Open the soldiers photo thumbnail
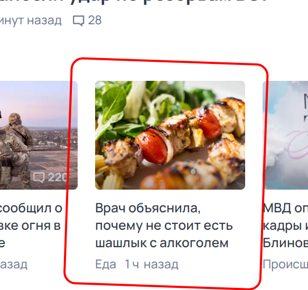Image resolution: width=308 pixels, height=290 pixels. point(39,135)
